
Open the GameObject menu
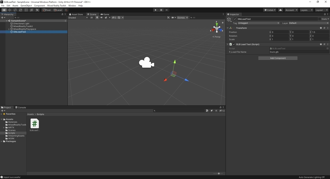(x=26, y=6)
